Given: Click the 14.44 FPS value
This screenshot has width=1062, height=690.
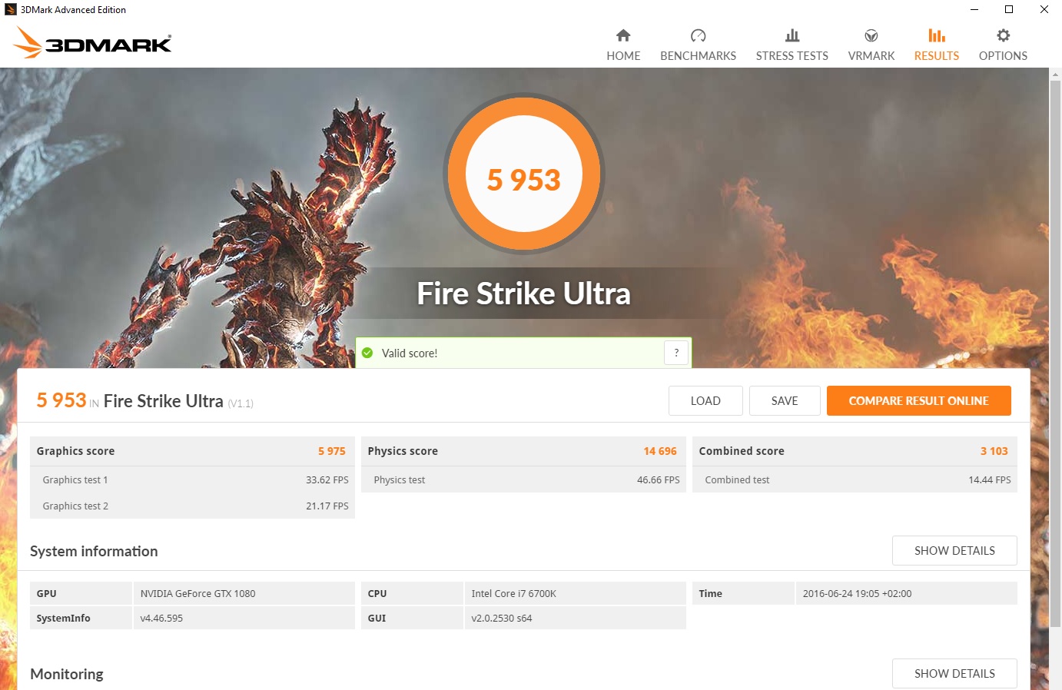Looking at the screenshot, I should (x=990, y=479).
